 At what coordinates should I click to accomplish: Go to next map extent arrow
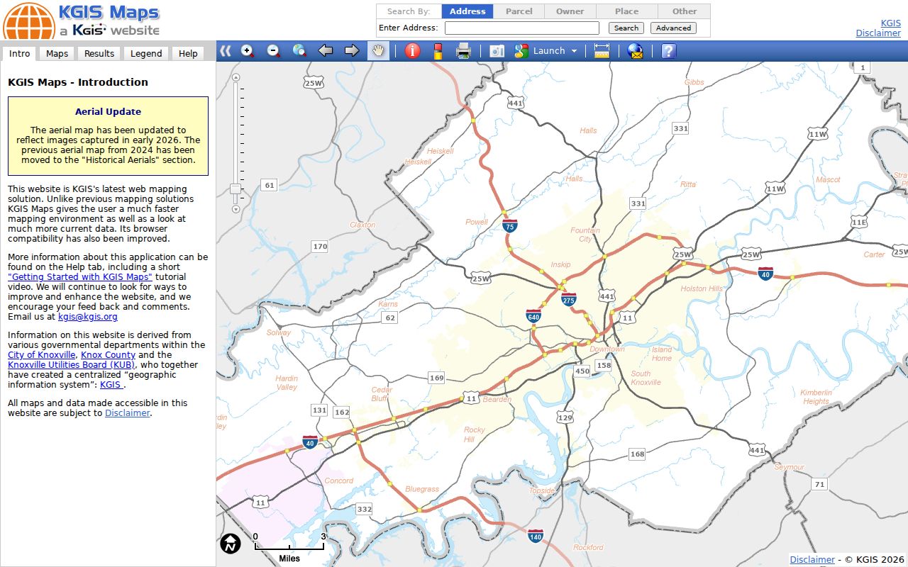pos(352,51)
